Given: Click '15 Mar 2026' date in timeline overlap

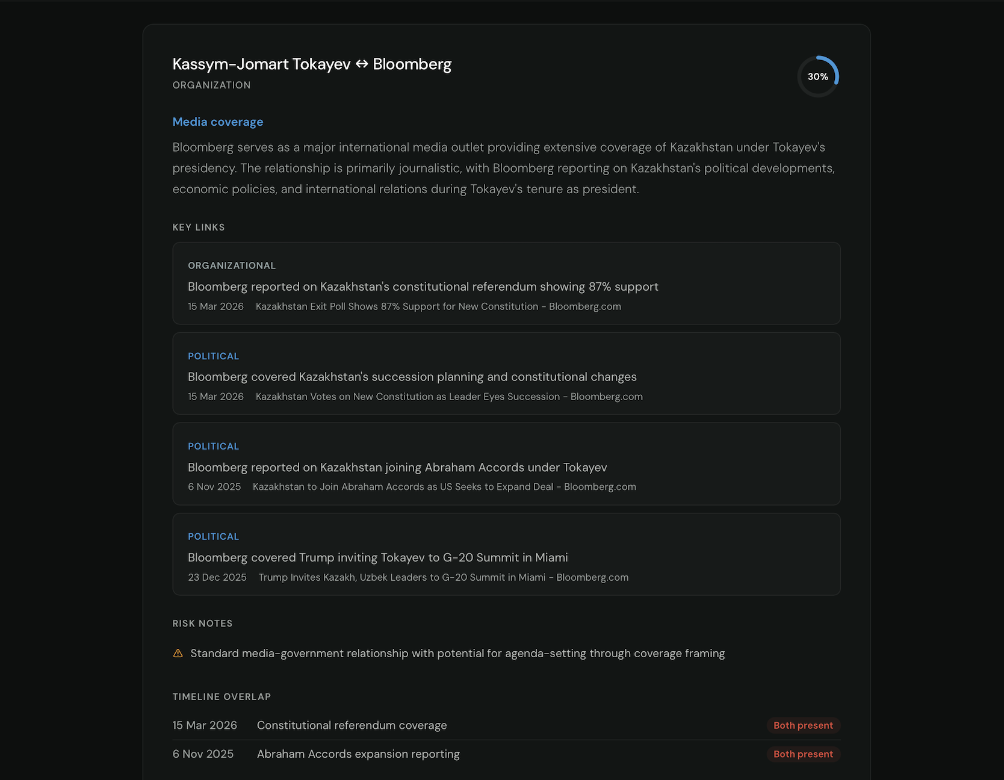Looking at the screenshot, I should (205, 725).
